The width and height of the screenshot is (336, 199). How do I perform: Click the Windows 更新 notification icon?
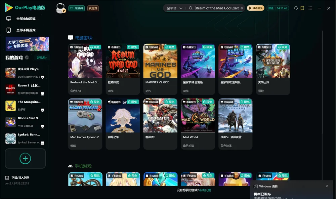pyautogui.click(x=255, y=187)
